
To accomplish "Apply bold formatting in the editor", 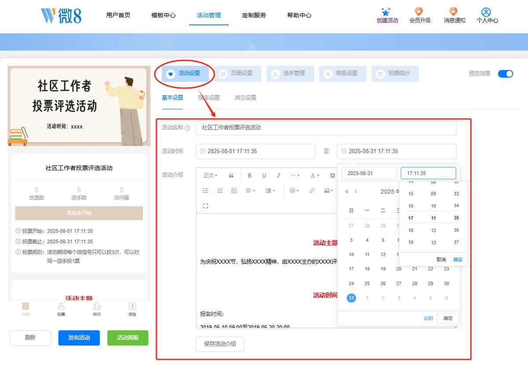I will pyautogui.click(x=249, y=176).
